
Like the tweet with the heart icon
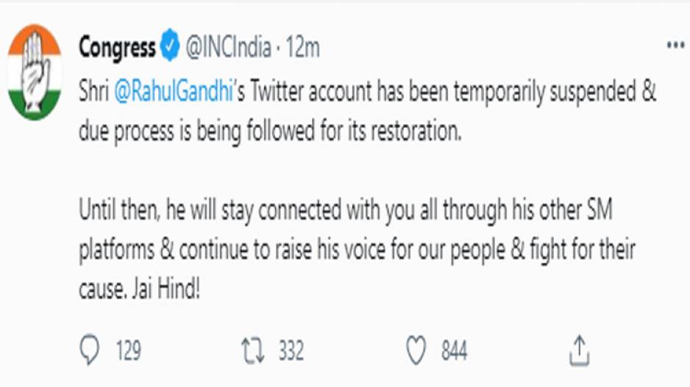coord(416,350)
